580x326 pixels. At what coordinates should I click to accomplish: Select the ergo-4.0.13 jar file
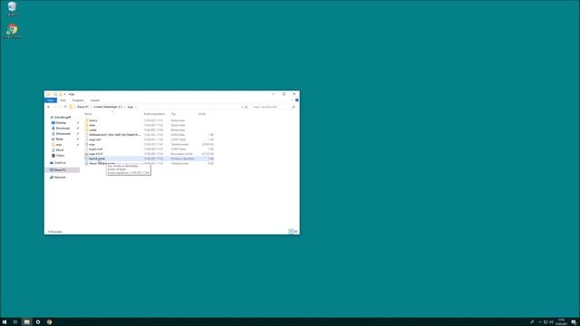coord(96,154)
